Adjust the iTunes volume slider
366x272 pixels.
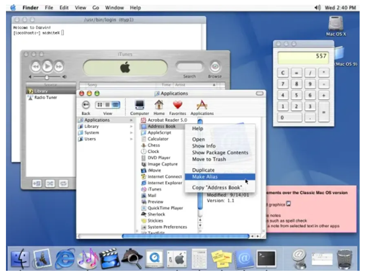[47, 77]
